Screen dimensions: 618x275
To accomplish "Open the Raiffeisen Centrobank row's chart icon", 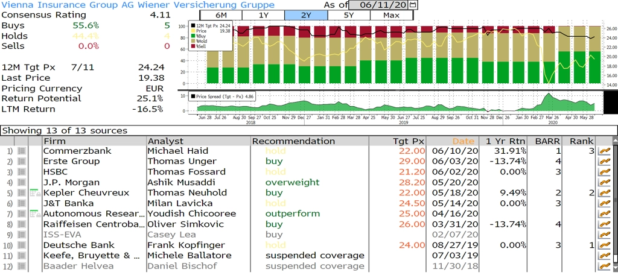I will coord(603,224).
